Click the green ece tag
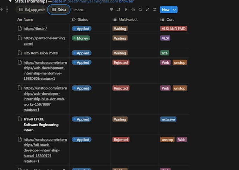This screenshot has width=239, height=170. coord(164,53)
